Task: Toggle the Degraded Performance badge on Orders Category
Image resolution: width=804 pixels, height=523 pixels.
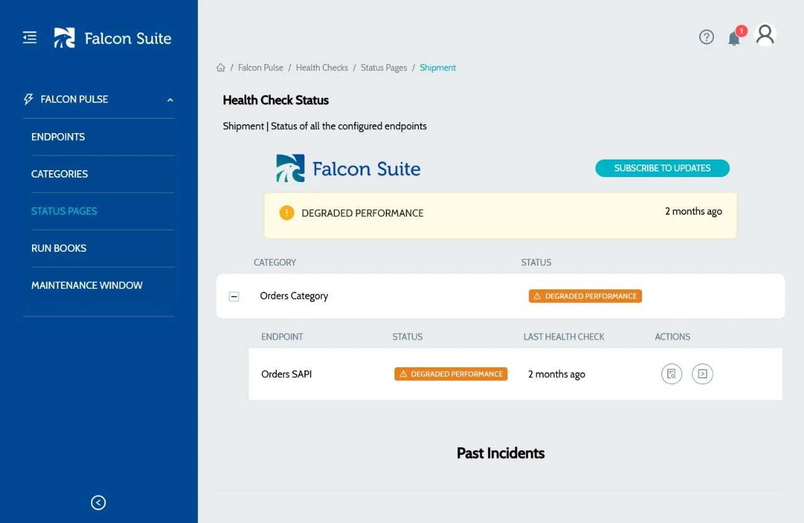Action: click(585, 296)
